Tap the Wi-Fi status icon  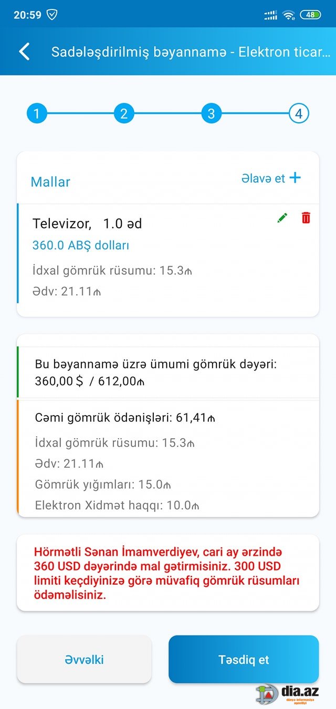288,15
